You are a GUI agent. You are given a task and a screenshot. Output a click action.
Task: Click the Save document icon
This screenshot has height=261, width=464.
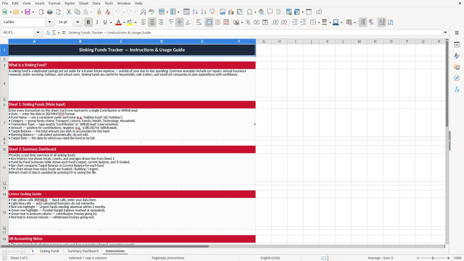(27, 12)
